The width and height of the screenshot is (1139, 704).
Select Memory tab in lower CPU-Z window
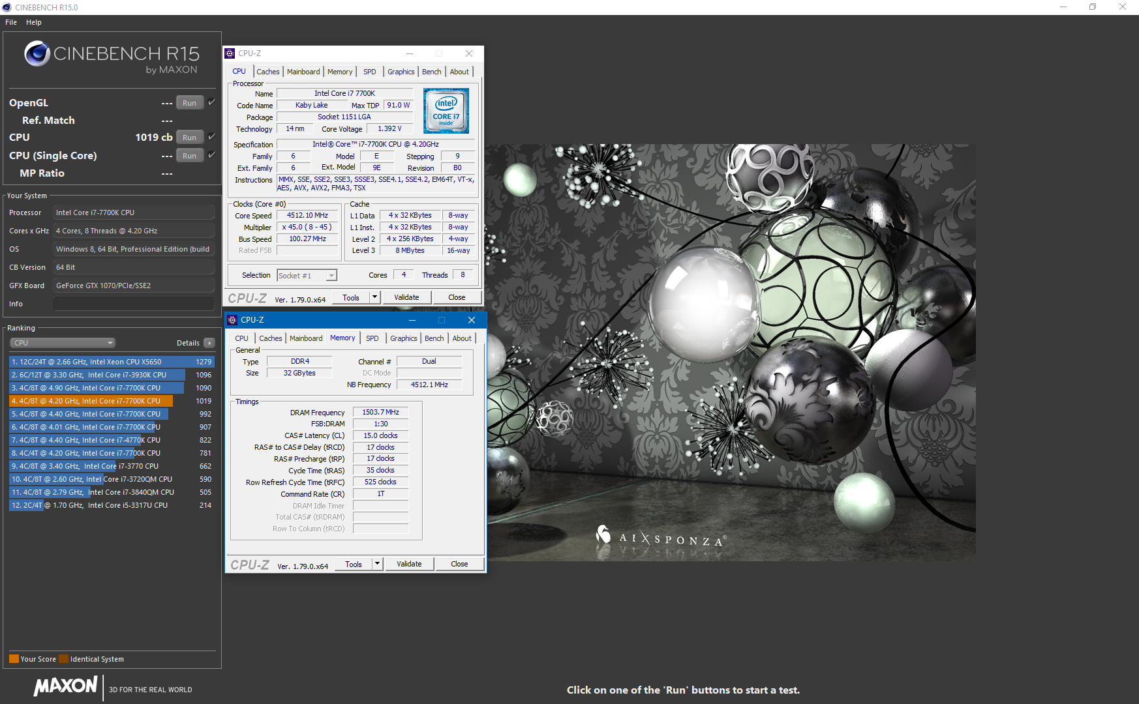pos(342,338)
